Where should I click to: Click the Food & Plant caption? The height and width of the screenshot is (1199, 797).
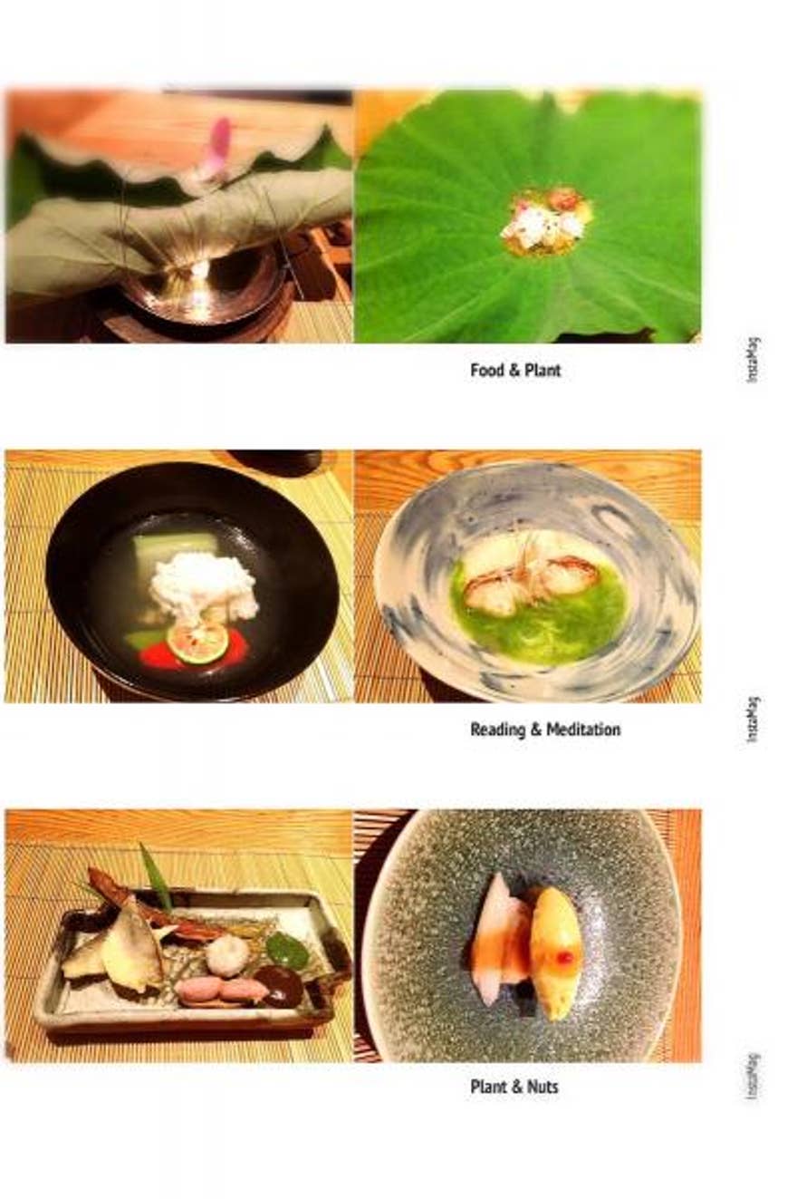(x=515, y=370)
